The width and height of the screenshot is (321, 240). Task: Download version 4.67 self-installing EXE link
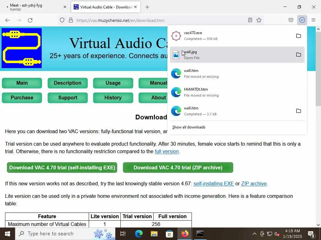click(x=213, y=184)
